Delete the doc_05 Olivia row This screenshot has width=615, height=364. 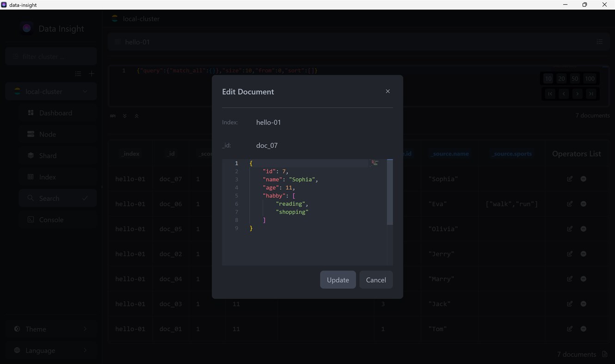point(584,229)
